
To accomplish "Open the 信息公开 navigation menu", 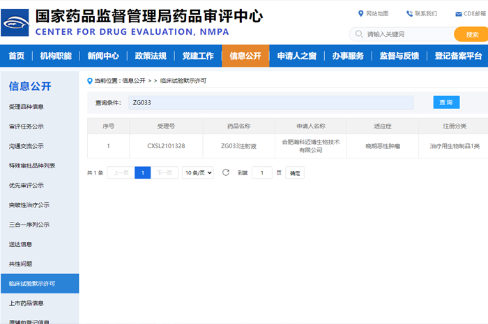I will point(245,56).
